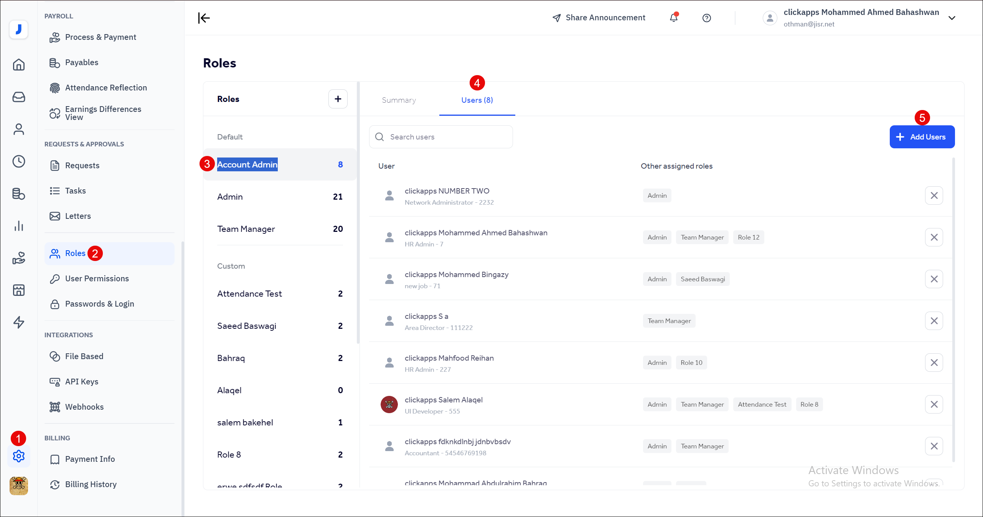This screenshot has width=983, height=517.
Task: Click the Add Users button
Action: pyautogui.click(x=922, y=136)
